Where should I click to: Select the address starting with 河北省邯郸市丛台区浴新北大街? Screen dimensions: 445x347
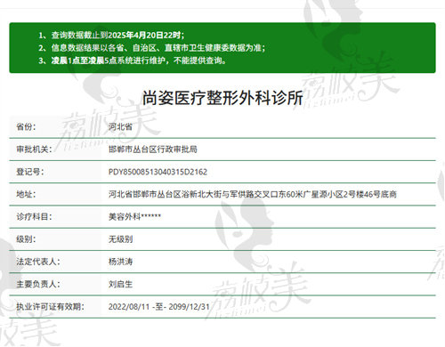click(x=253, y=194)
